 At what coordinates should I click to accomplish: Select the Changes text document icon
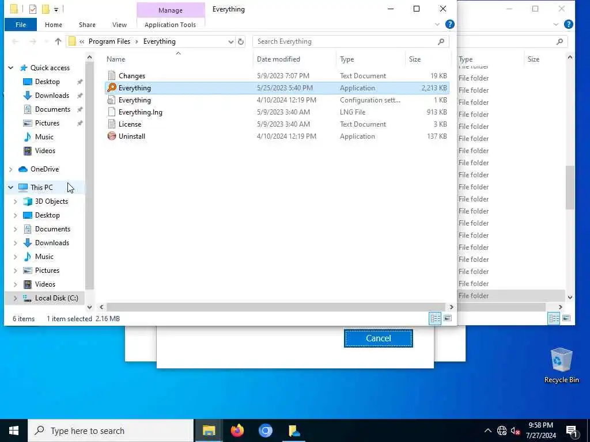click(112, 75)
